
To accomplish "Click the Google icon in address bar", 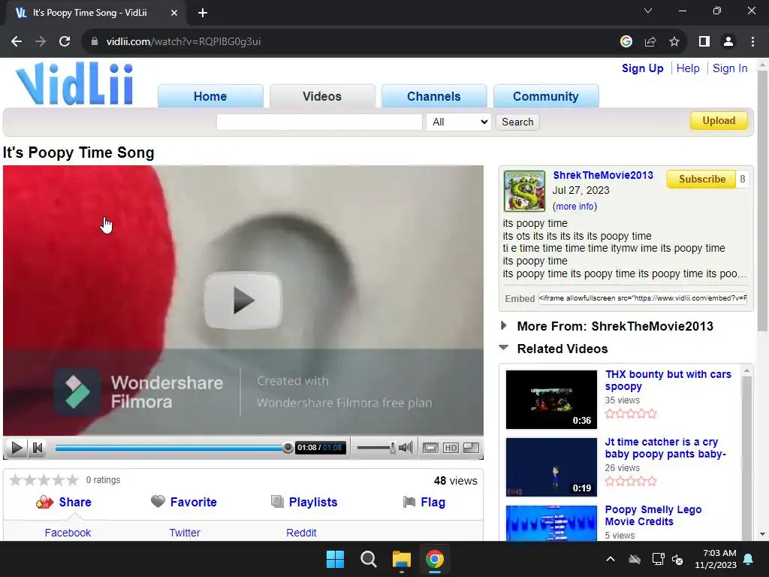I will (626, 42).
